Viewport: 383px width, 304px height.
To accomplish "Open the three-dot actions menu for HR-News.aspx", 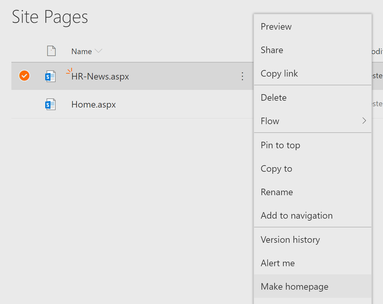I will coord(242,76).
